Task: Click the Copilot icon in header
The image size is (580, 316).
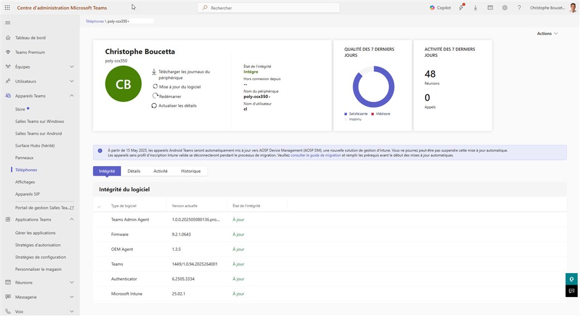Action: pos(440,8)
